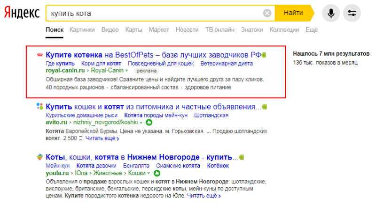Image resolution: width=376 pixels, height=205 pixels.
Task: Click the Найти search button
Action: [x=293, y=13]
